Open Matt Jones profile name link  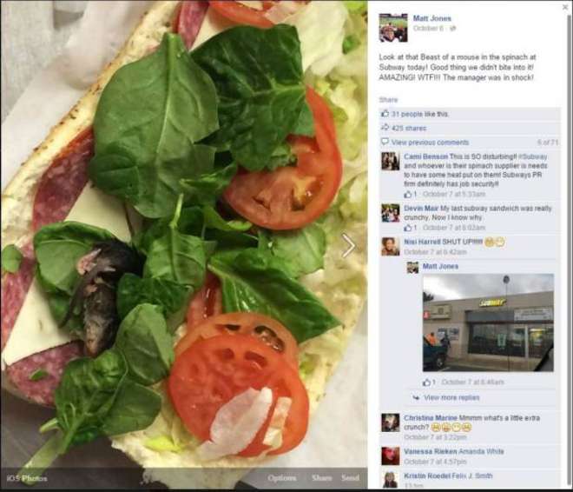coord(432,18)
